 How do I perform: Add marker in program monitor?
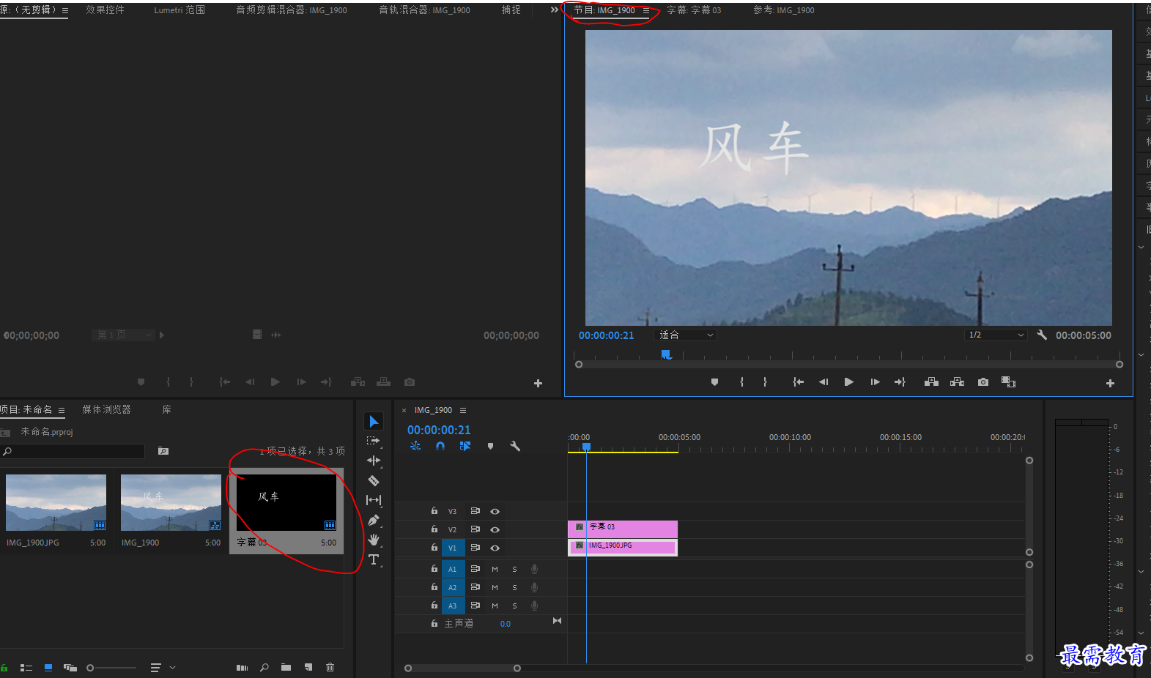click(x=714, y=382)
